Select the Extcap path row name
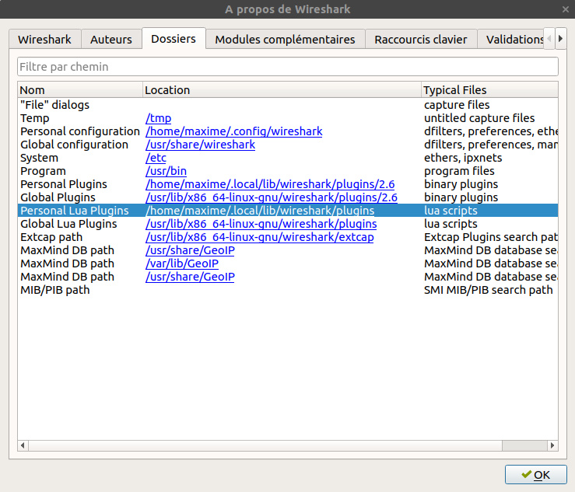 tap(51, 237)
